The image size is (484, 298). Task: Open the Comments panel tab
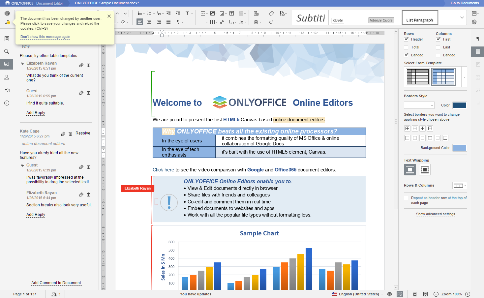[x=7, y=64]
